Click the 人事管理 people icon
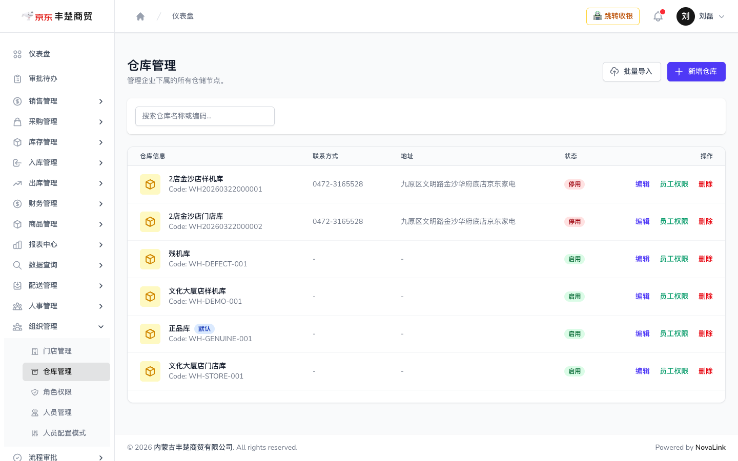Image resolution: width=738 pixels, height=461 pixels. coord(17,306)
